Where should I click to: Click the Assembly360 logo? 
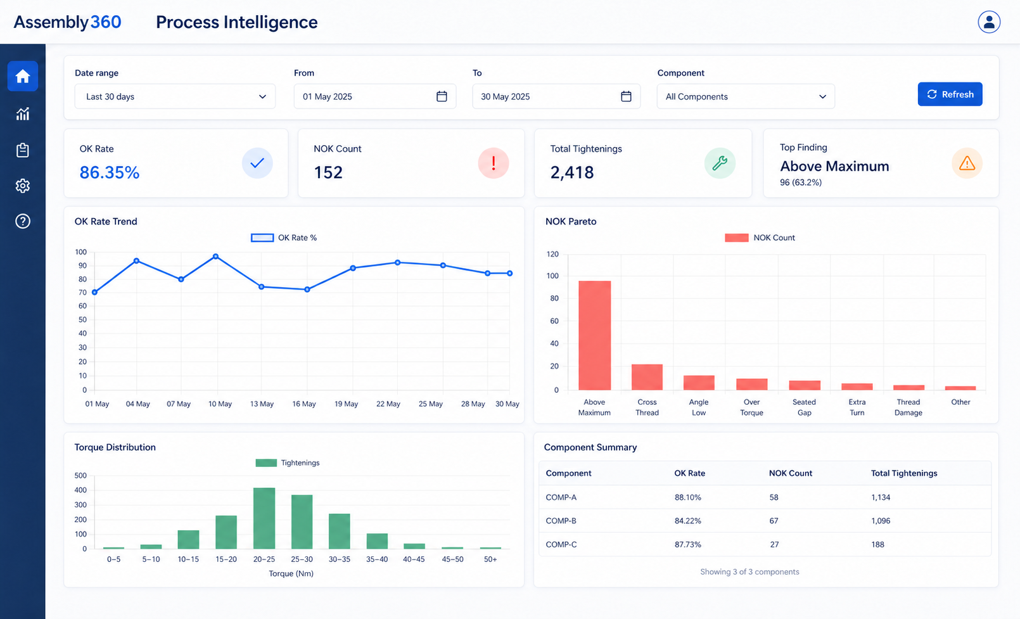(67, 22)
